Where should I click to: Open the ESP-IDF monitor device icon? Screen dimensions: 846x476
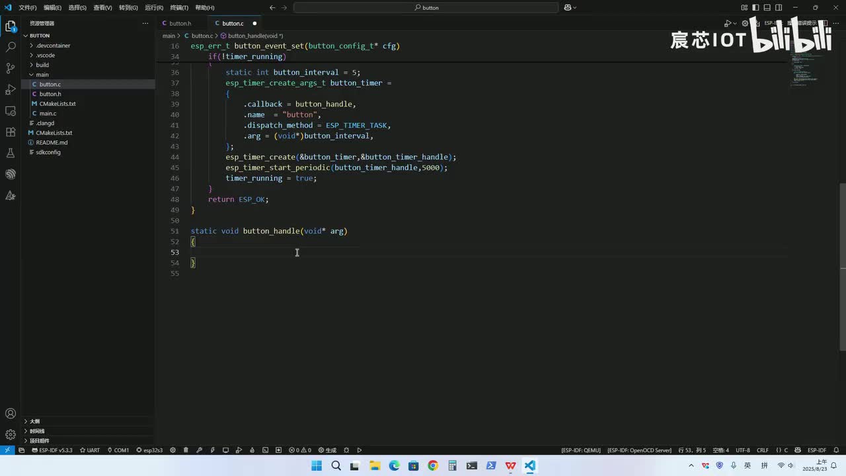pyautogui.click(x=225, y=450)
